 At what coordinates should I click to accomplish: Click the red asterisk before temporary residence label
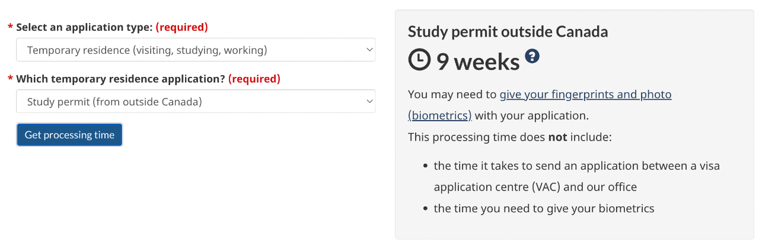coord(10,79)
